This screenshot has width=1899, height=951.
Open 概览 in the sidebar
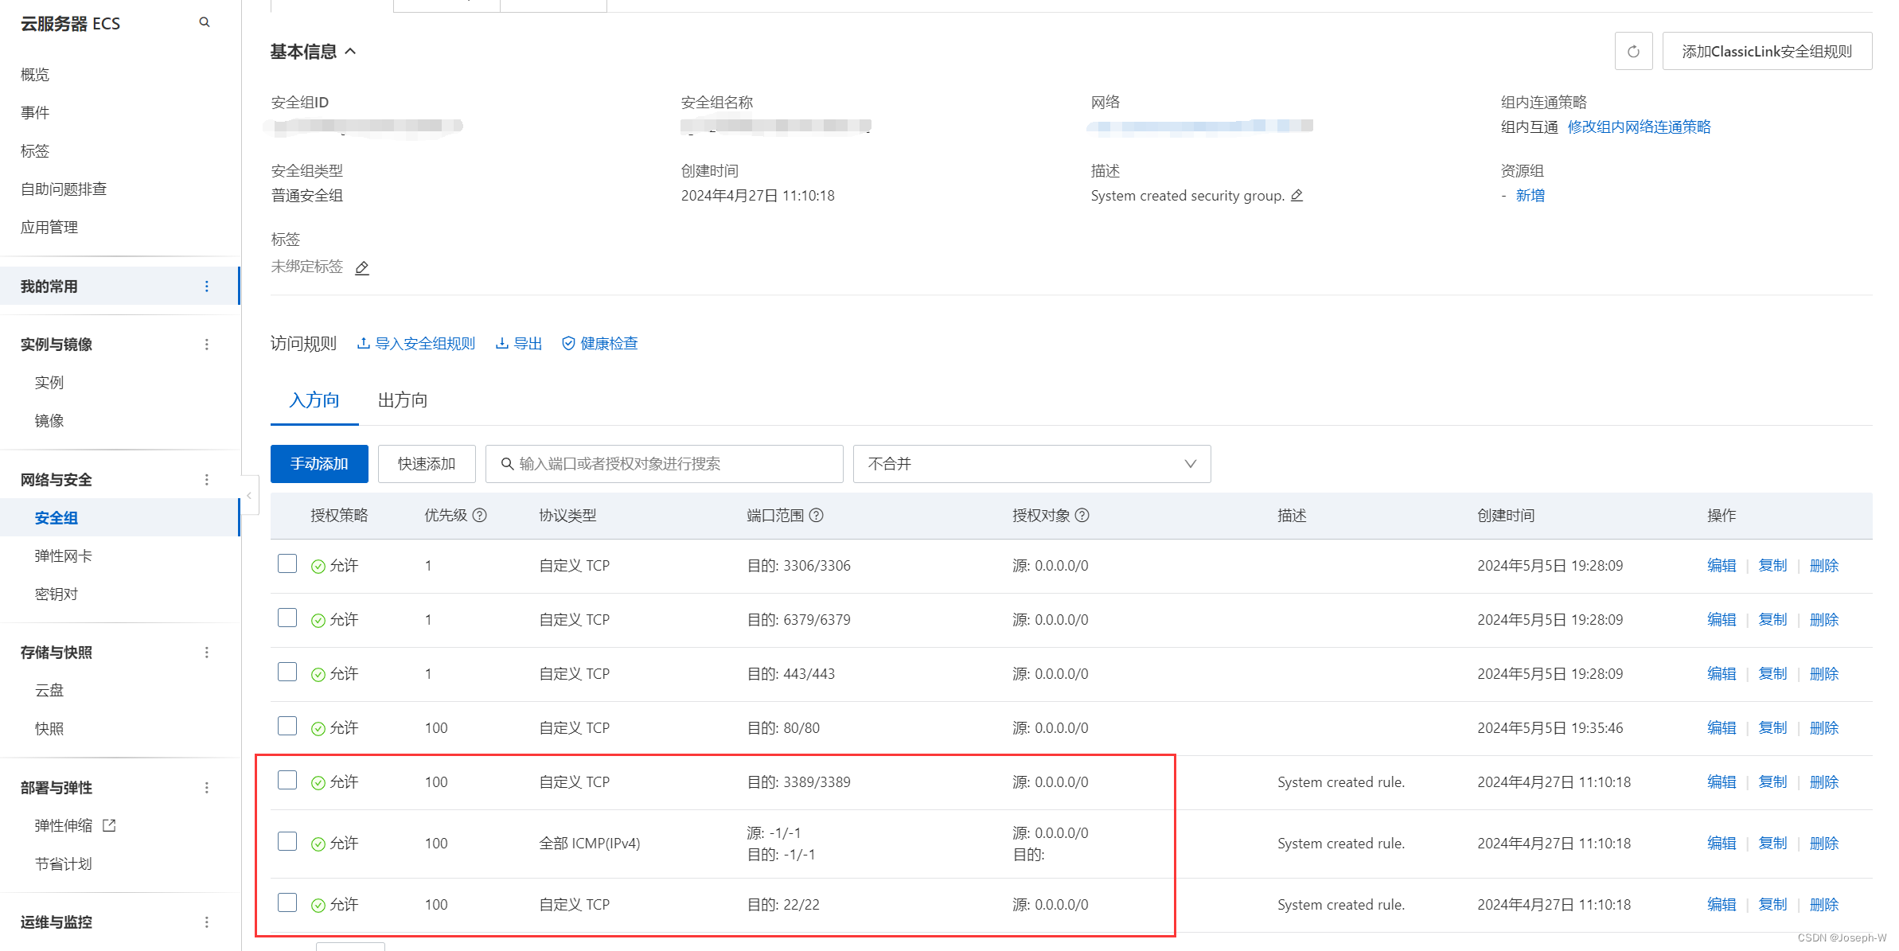(35, 74)
